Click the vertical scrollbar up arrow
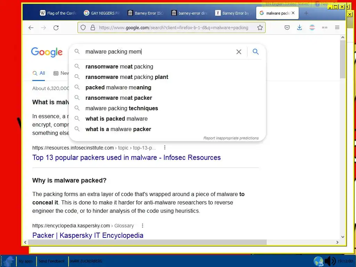This screenshot has height=267, width=356. coord(342,38)
